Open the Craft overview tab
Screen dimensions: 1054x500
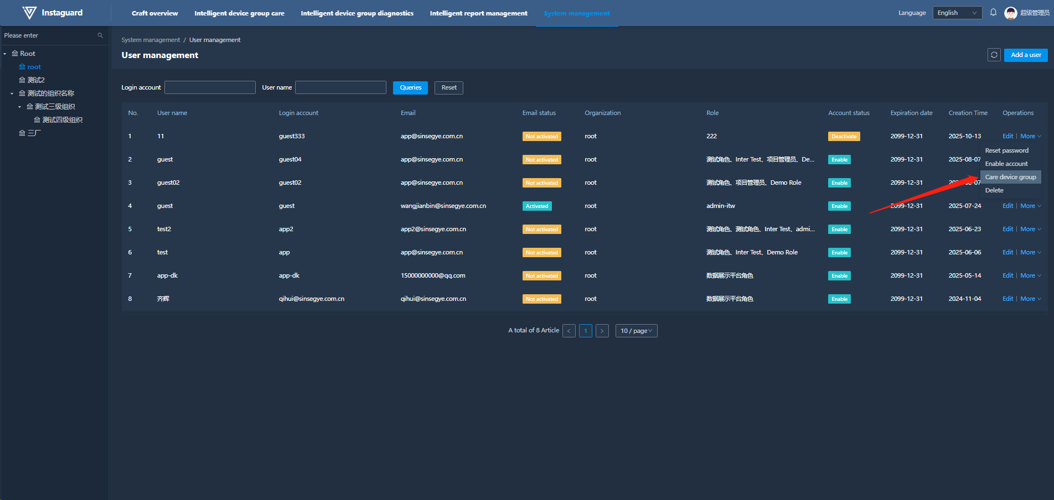[x=154, y=13]
